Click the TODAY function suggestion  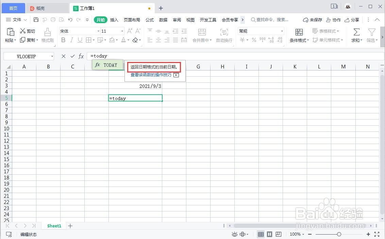click(x=107, y=65)
